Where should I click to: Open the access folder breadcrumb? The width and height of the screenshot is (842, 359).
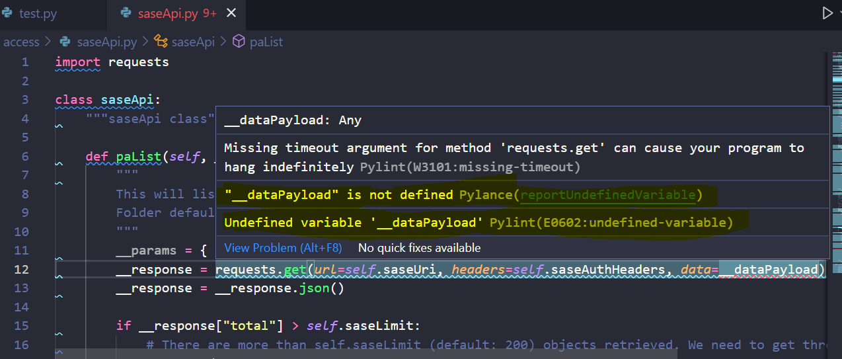(x=21, y=42)
